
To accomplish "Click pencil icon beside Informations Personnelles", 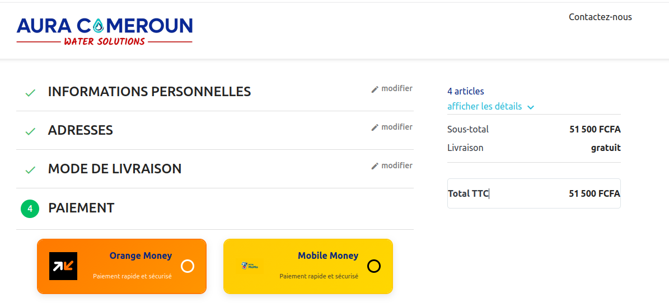I will (x=375, y=89).
